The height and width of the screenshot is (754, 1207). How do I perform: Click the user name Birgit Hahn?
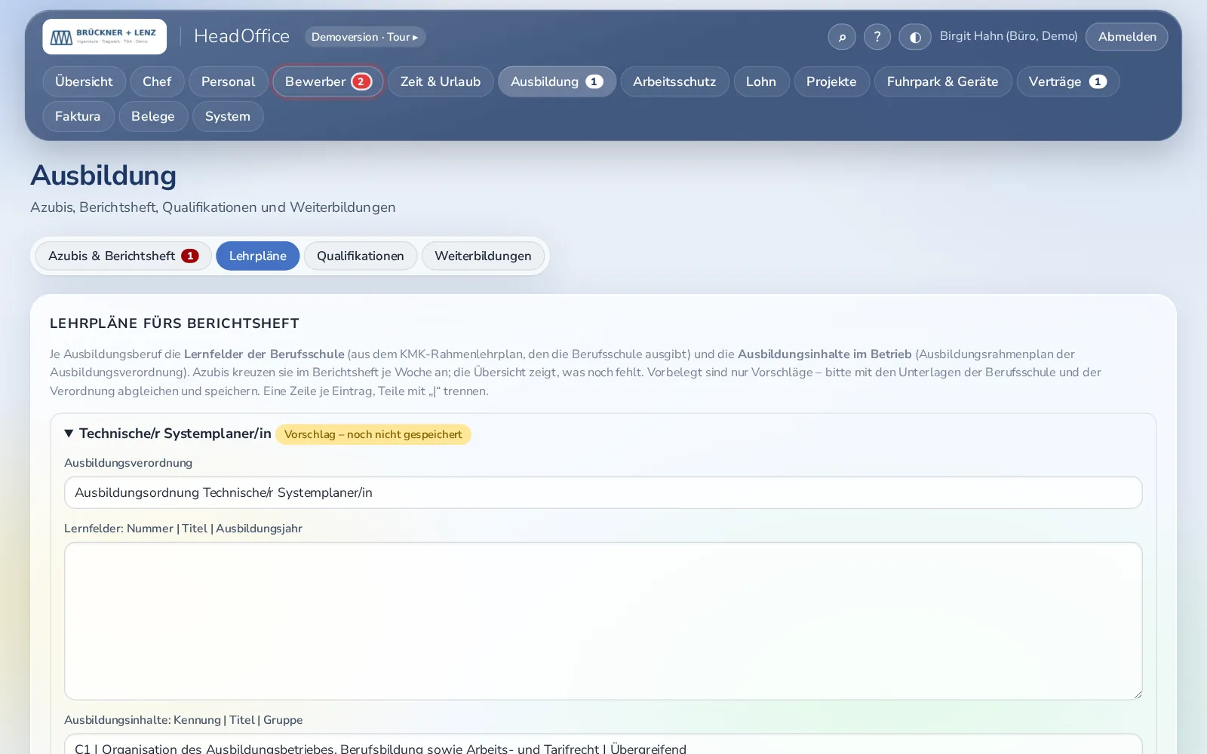pos(1009,36)
